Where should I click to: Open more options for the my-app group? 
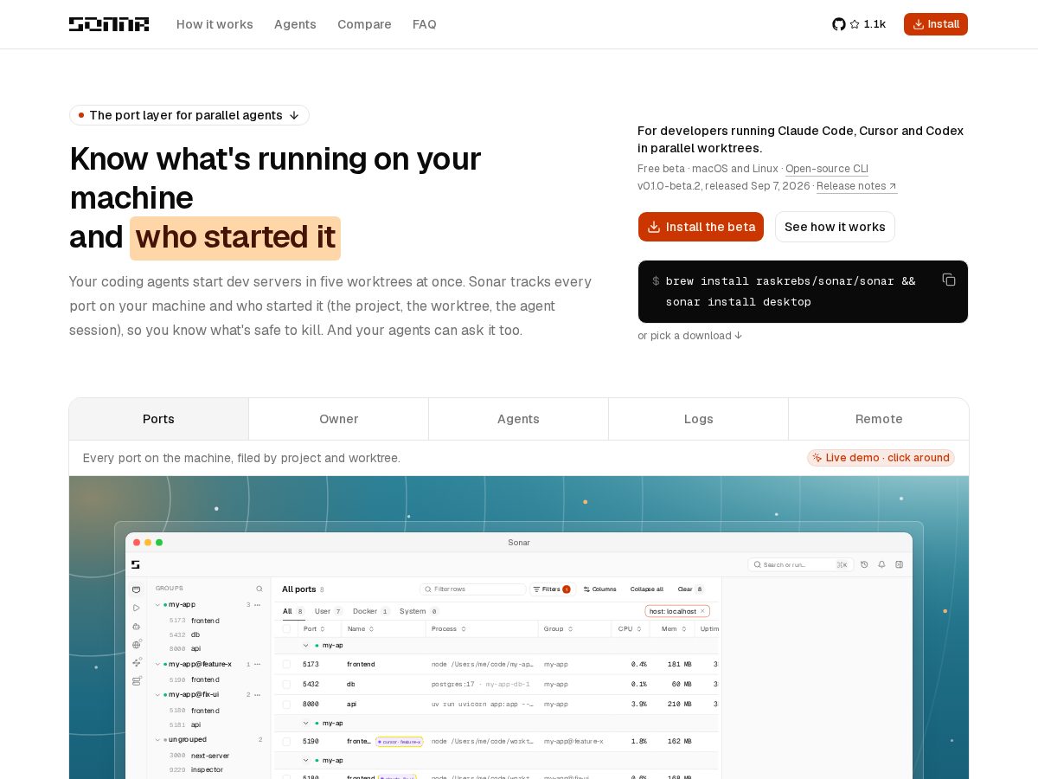pyautogui.click(x=258, y=604)
